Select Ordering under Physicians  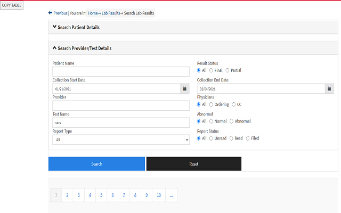(212, 104)
